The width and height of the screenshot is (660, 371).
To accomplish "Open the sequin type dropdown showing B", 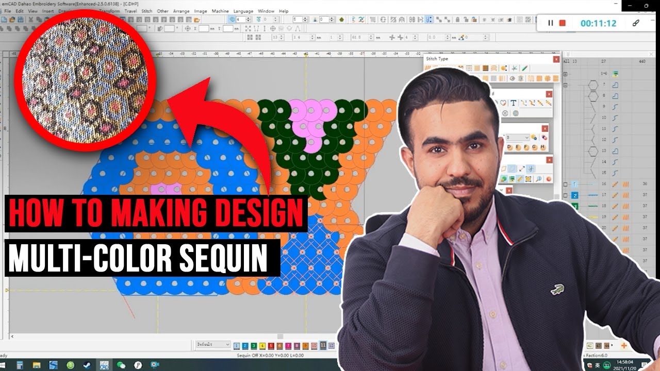I will [x=518, y=138].
